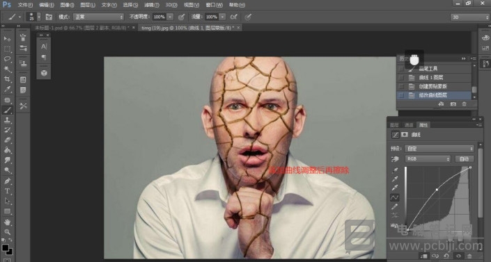Select the Brush tool in left toolbar
Image resolution: width=491 pixels, height=262 pixels.
coord(7,110)
